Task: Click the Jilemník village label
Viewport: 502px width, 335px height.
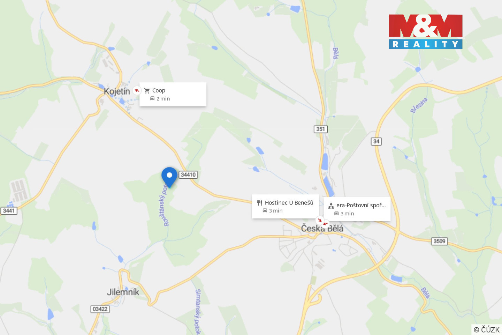Action: [x=123, y=292]
